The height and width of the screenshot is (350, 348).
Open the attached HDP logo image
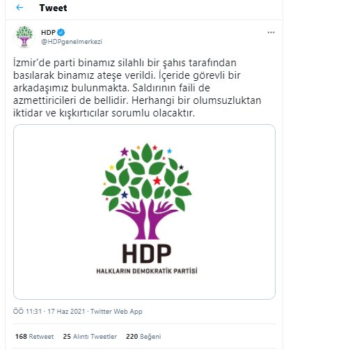tap(144, 212)
